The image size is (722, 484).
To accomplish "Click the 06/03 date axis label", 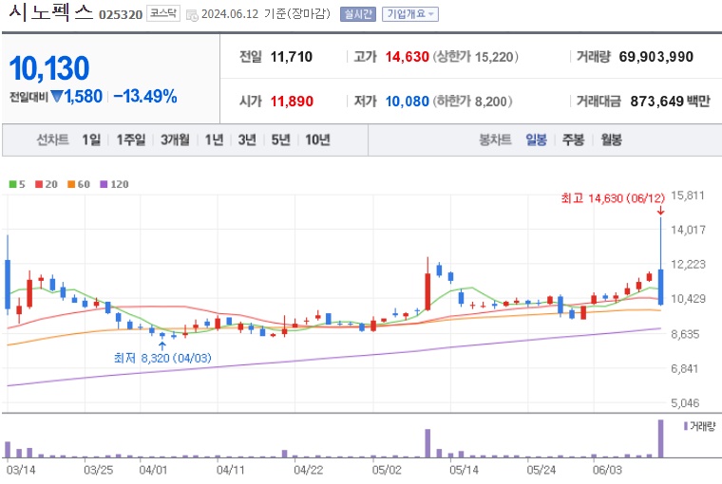I will [607, 470].
